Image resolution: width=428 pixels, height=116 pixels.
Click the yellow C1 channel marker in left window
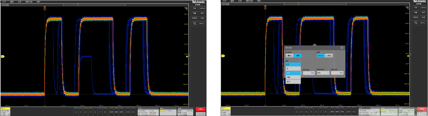tap(3, 56)
